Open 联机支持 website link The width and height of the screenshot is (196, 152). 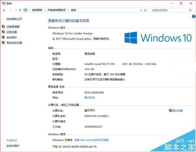90,98
